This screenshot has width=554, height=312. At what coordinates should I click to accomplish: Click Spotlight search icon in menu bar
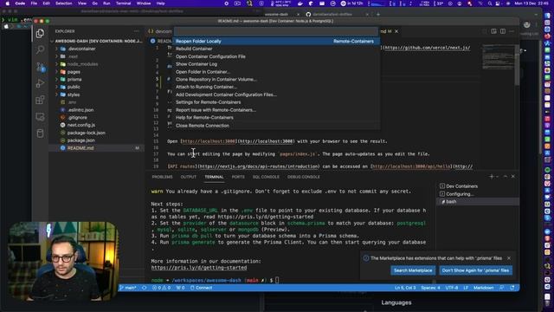(x=490, y=3)
